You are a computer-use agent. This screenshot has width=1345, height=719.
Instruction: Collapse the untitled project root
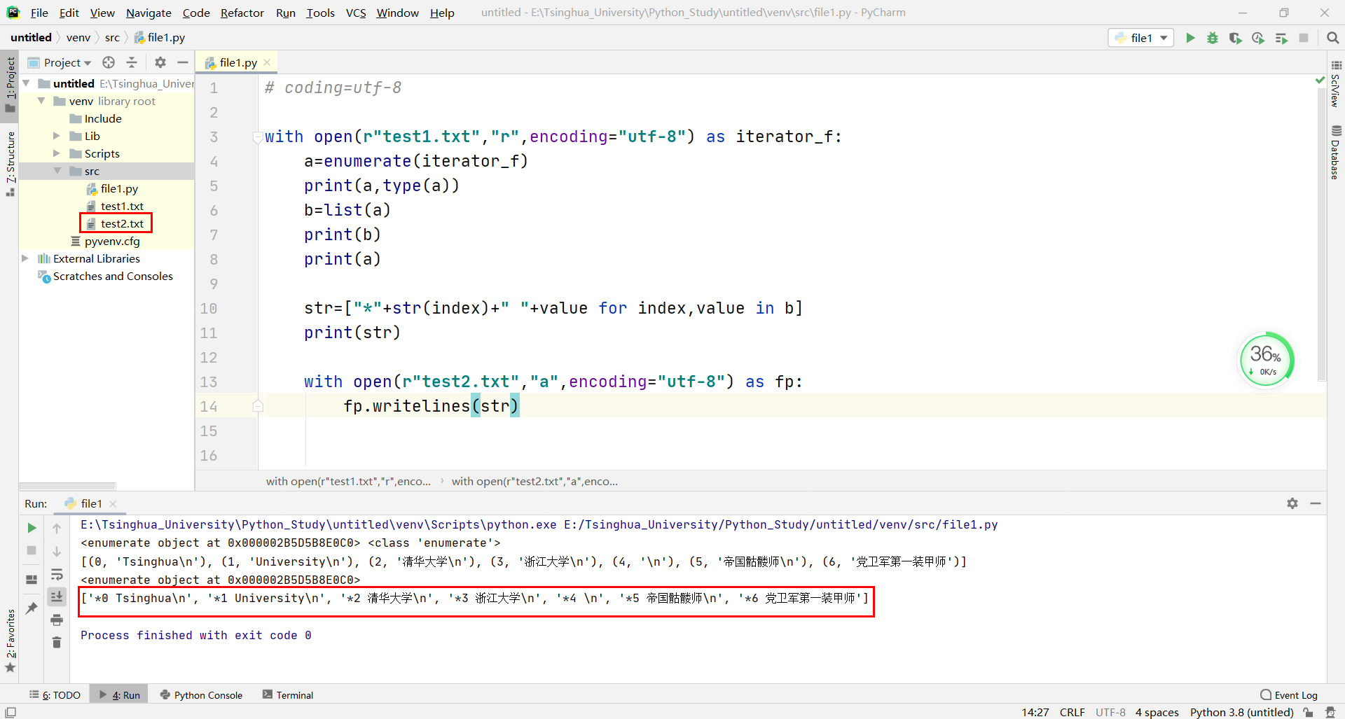tap(26, 83)
